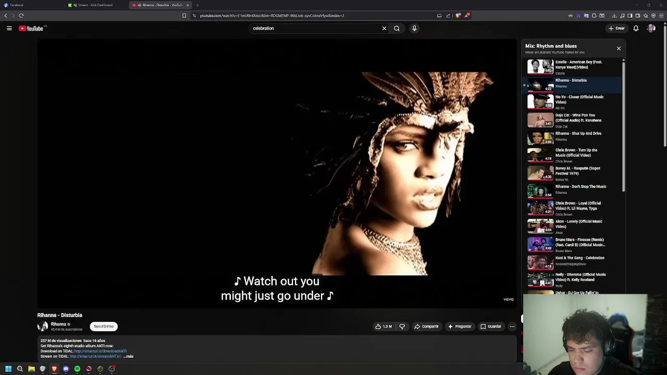Switch to Stream - Kick Dashboard tab
The width and height of the screenshot is (667, 375).
pyautogui.click(x=95, y=5)
